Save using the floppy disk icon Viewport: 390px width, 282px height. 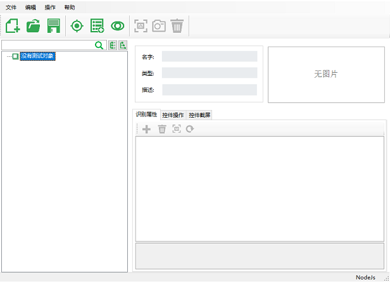tap(54, 26)
